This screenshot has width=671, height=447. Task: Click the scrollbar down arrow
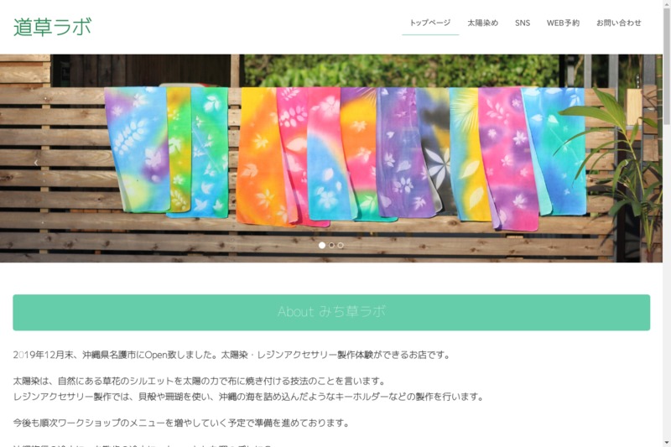[667, 443]
